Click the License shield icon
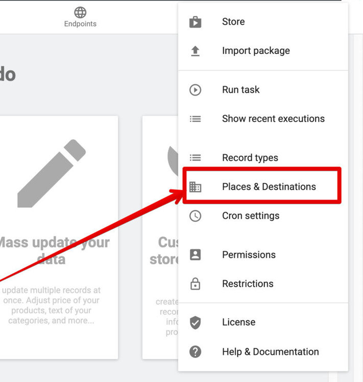 [x=195, y=322]
